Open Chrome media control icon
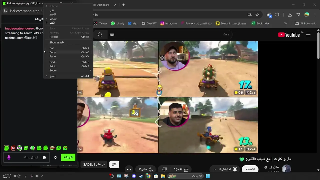 click(x=298, y=14)
